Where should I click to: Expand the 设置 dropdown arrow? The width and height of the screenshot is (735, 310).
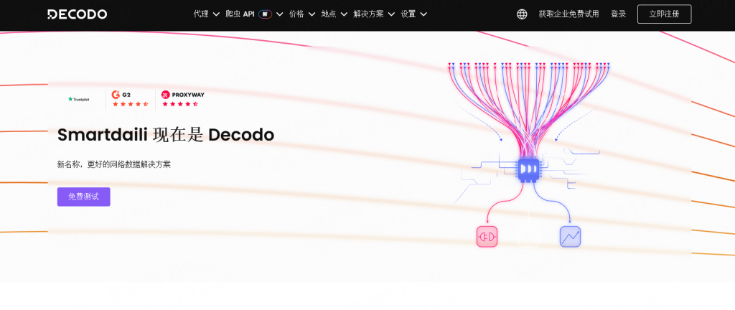pyautogui.click(x=423, y=14)
